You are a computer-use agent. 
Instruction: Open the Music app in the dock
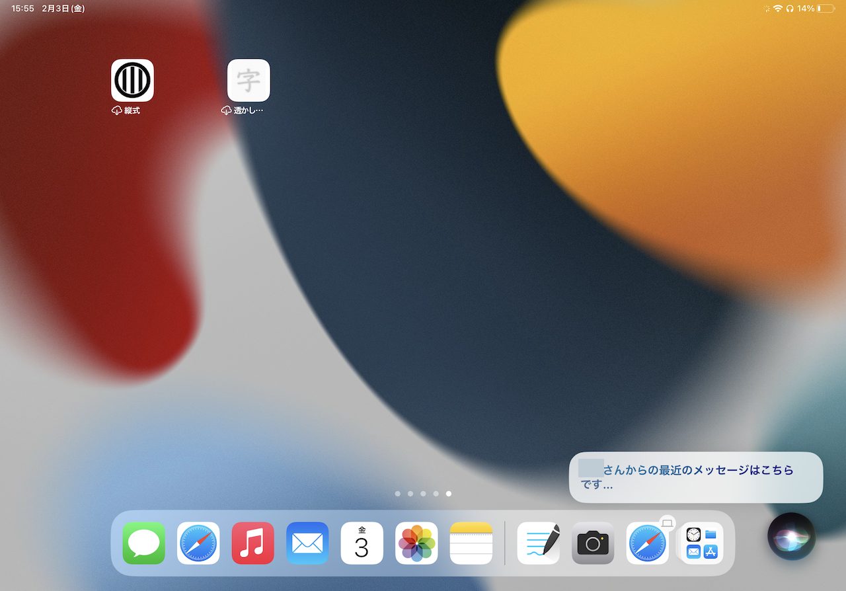click(253, 543)
